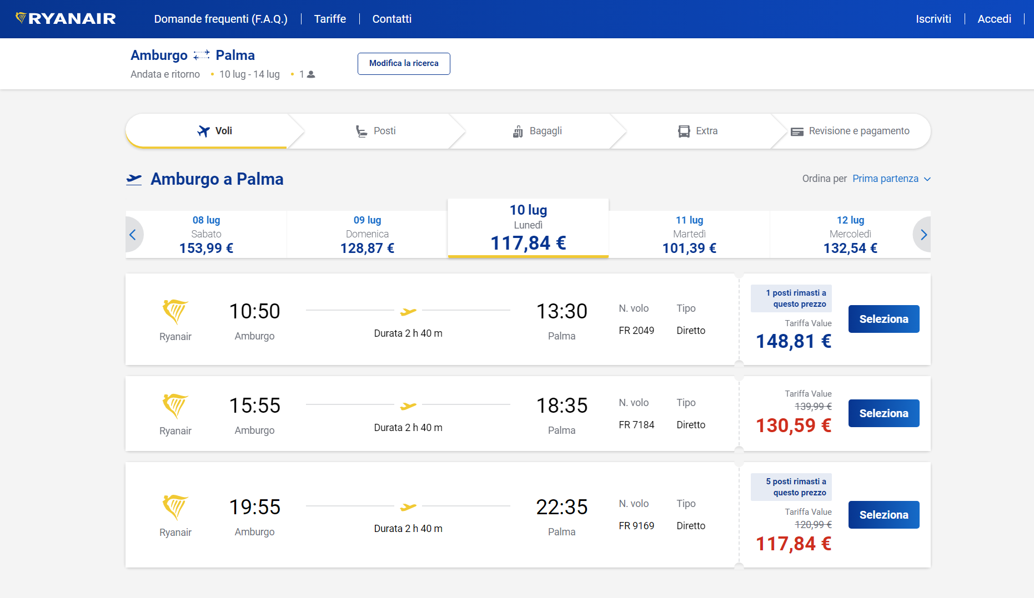The image size is (1034, 598).
Task: Open the Tariffe header link
Action: tap(330, 19)
